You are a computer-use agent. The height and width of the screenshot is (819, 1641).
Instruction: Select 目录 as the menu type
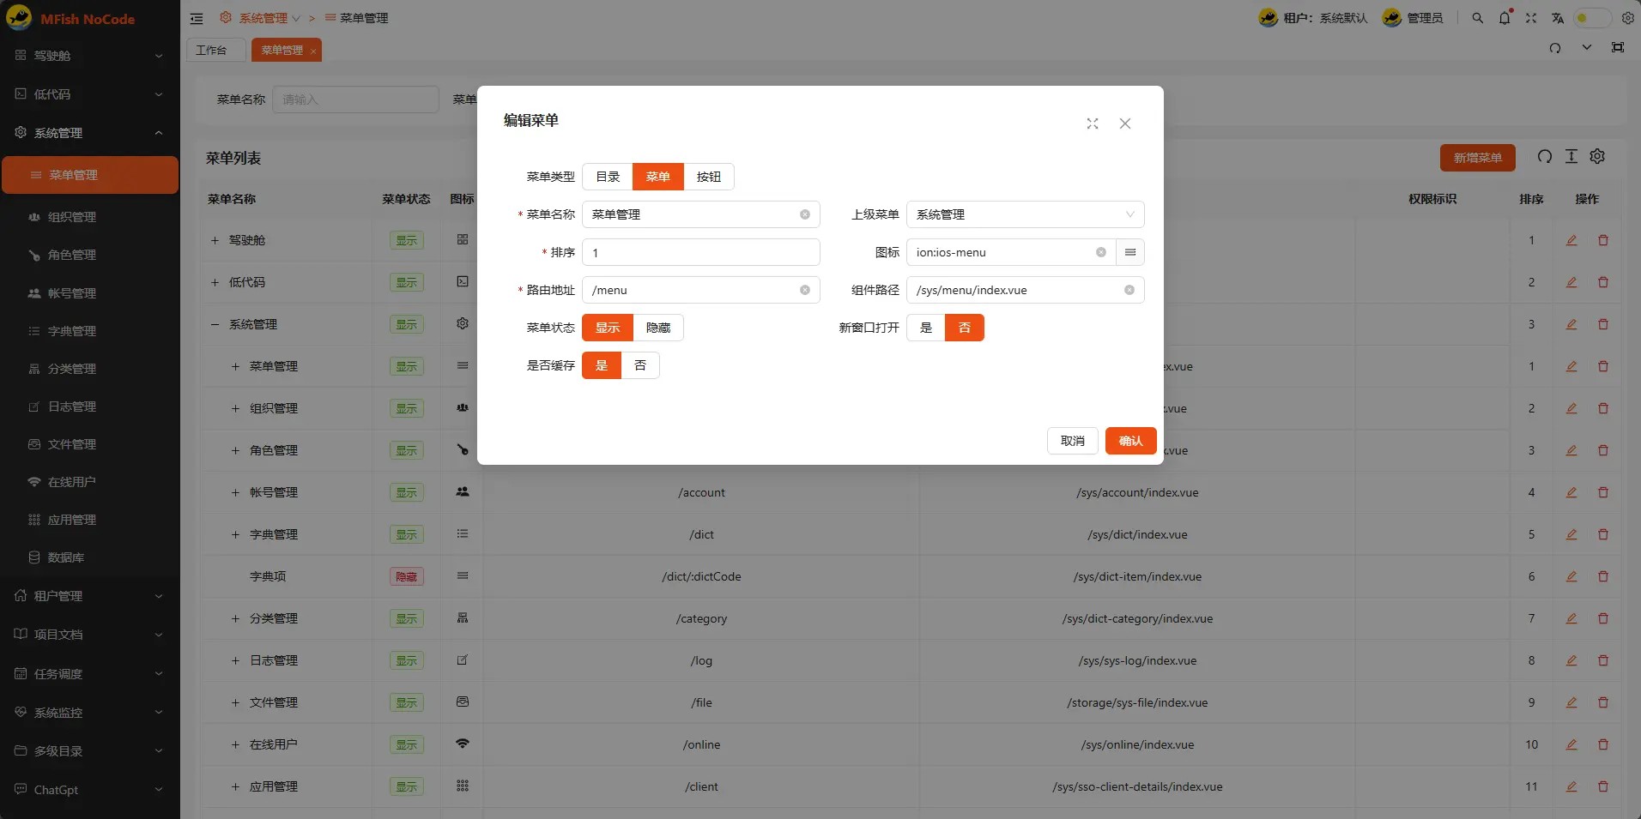[x=608, y=177]
